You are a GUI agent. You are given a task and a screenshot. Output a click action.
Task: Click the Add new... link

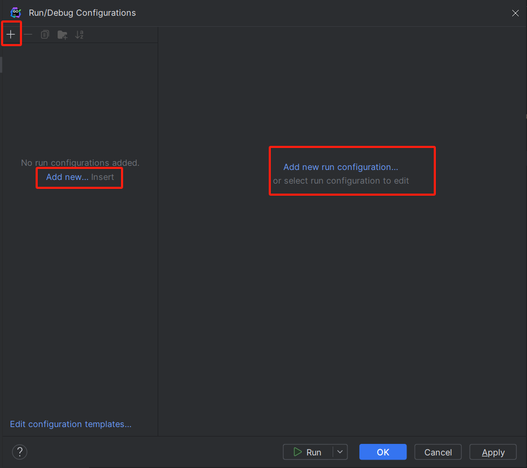tap(67, 177)
